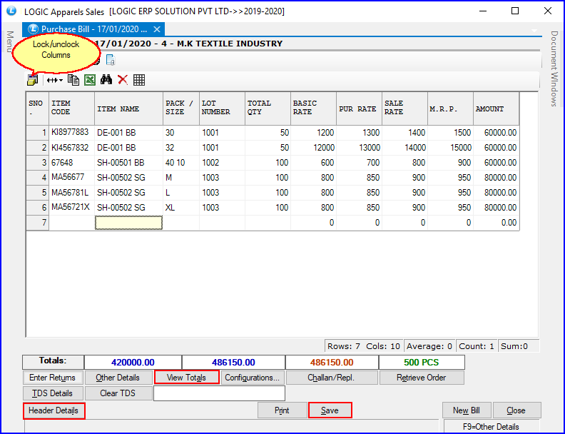The image size is (565, 434).
Task: Click the M.R.P. column header
Action: click(450, 108)
